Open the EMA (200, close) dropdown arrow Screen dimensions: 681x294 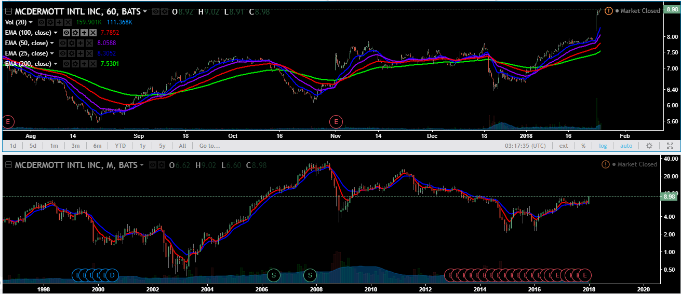(x=56, y=64)
